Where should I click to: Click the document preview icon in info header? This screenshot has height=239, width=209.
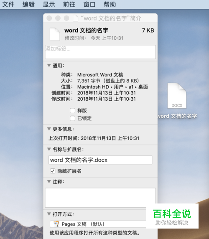point(55,34)
